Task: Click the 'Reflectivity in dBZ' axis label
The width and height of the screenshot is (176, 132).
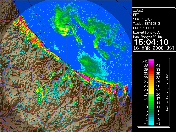Action: coord(167,92)
